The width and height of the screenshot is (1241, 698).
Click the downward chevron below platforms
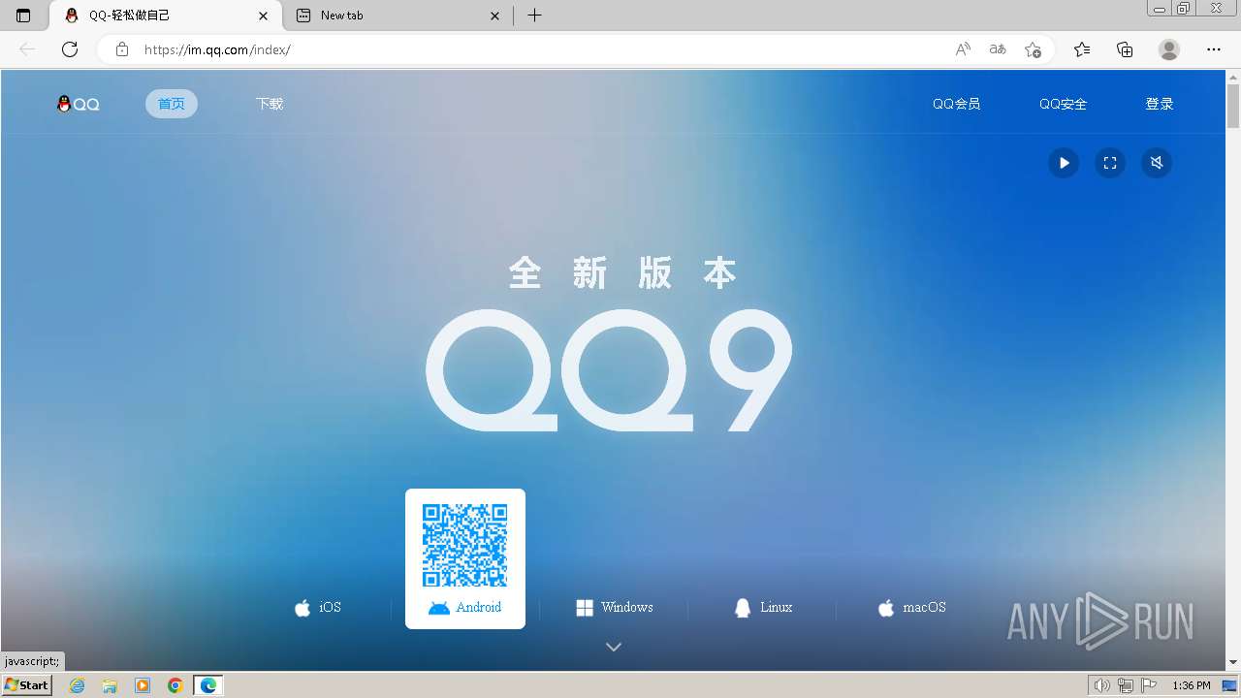pyautogui.click(x=614, y=647)
